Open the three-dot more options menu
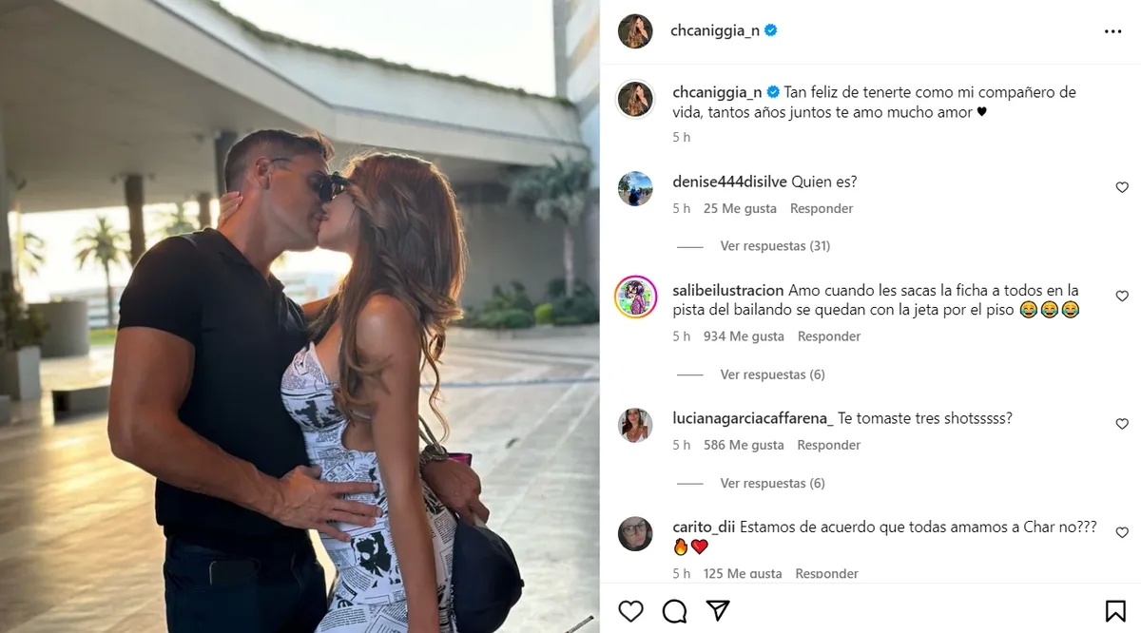 tap(1113, 31)
